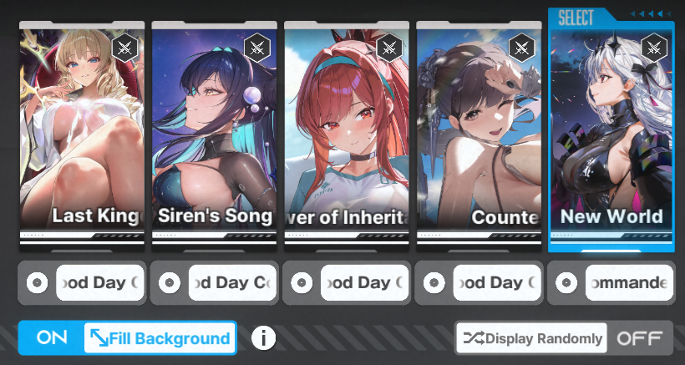Open the Commander music selector under New World

tap(630, 282)
